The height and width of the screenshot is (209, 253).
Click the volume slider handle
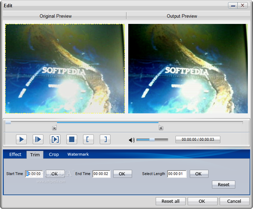coord(152,140)
